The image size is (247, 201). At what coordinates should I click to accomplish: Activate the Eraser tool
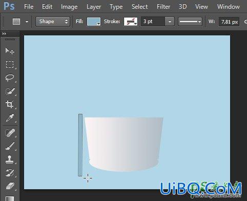coord(10,186)
